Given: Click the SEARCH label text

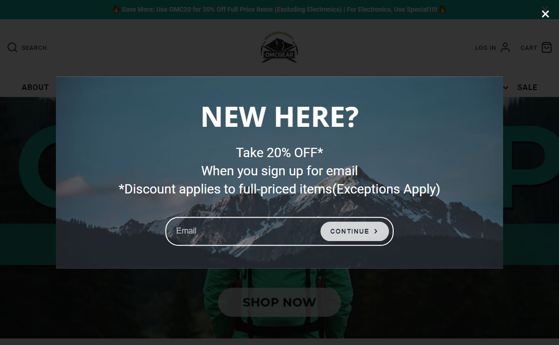Looking at the screenshot, I should (34, 48).
